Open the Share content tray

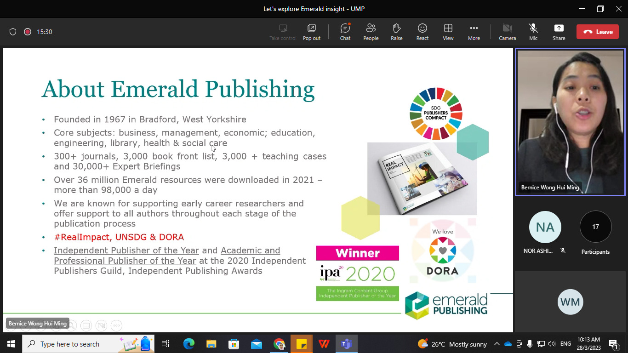coord(559,32)
